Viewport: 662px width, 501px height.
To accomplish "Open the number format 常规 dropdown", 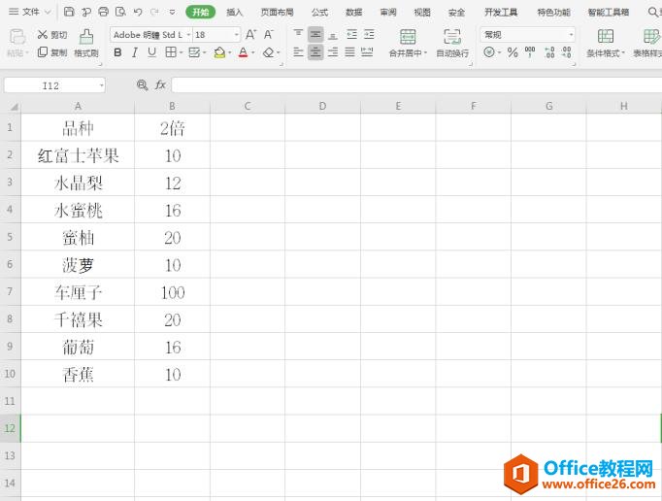I will [571, 35].
